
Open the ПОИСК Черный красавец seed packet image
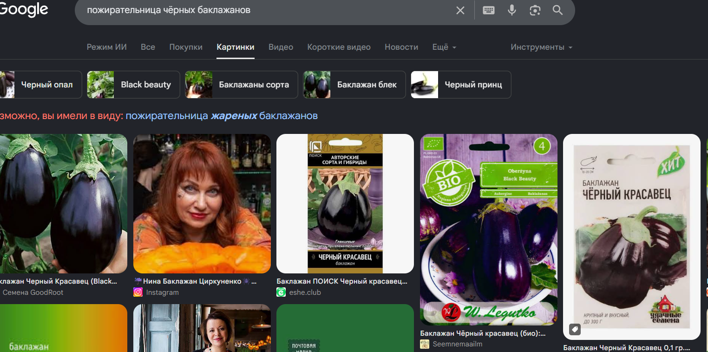tap(345, 204)
